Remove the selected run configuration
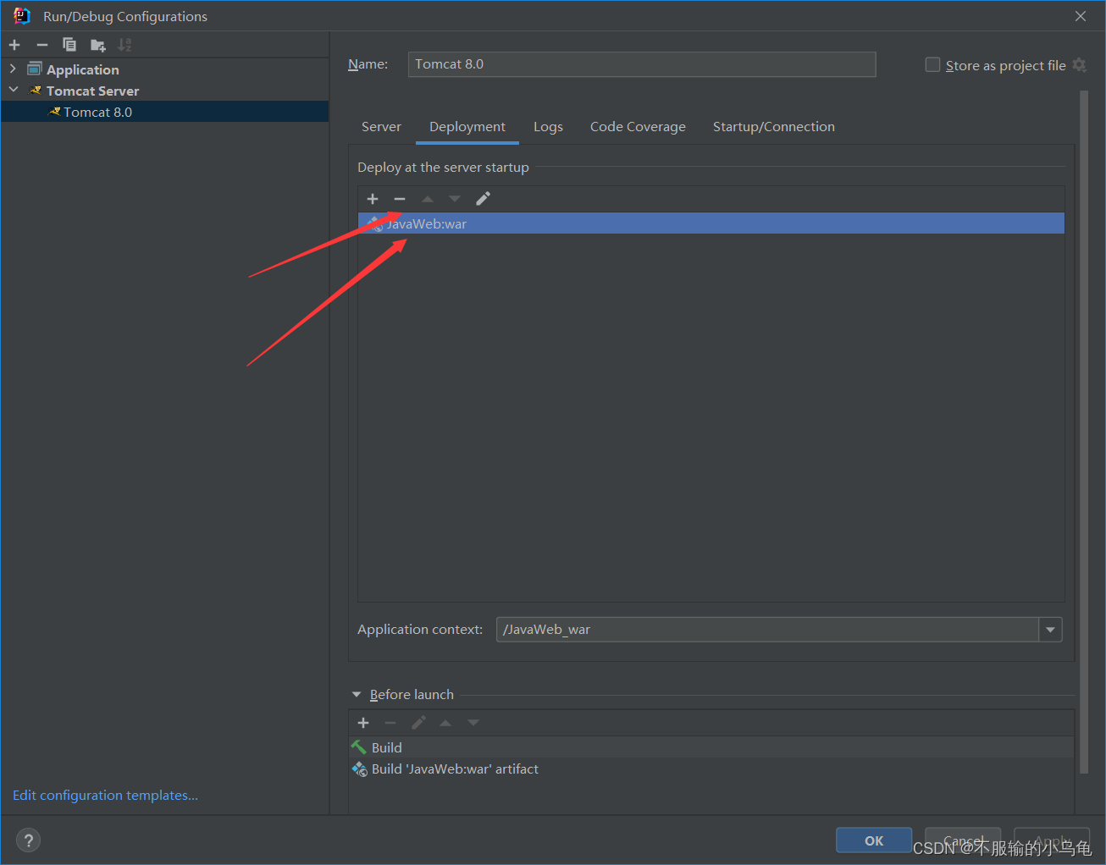Image resolution: width=1106 pixels, height=865 pixels. pyautogui.click(x=41, y=44)
